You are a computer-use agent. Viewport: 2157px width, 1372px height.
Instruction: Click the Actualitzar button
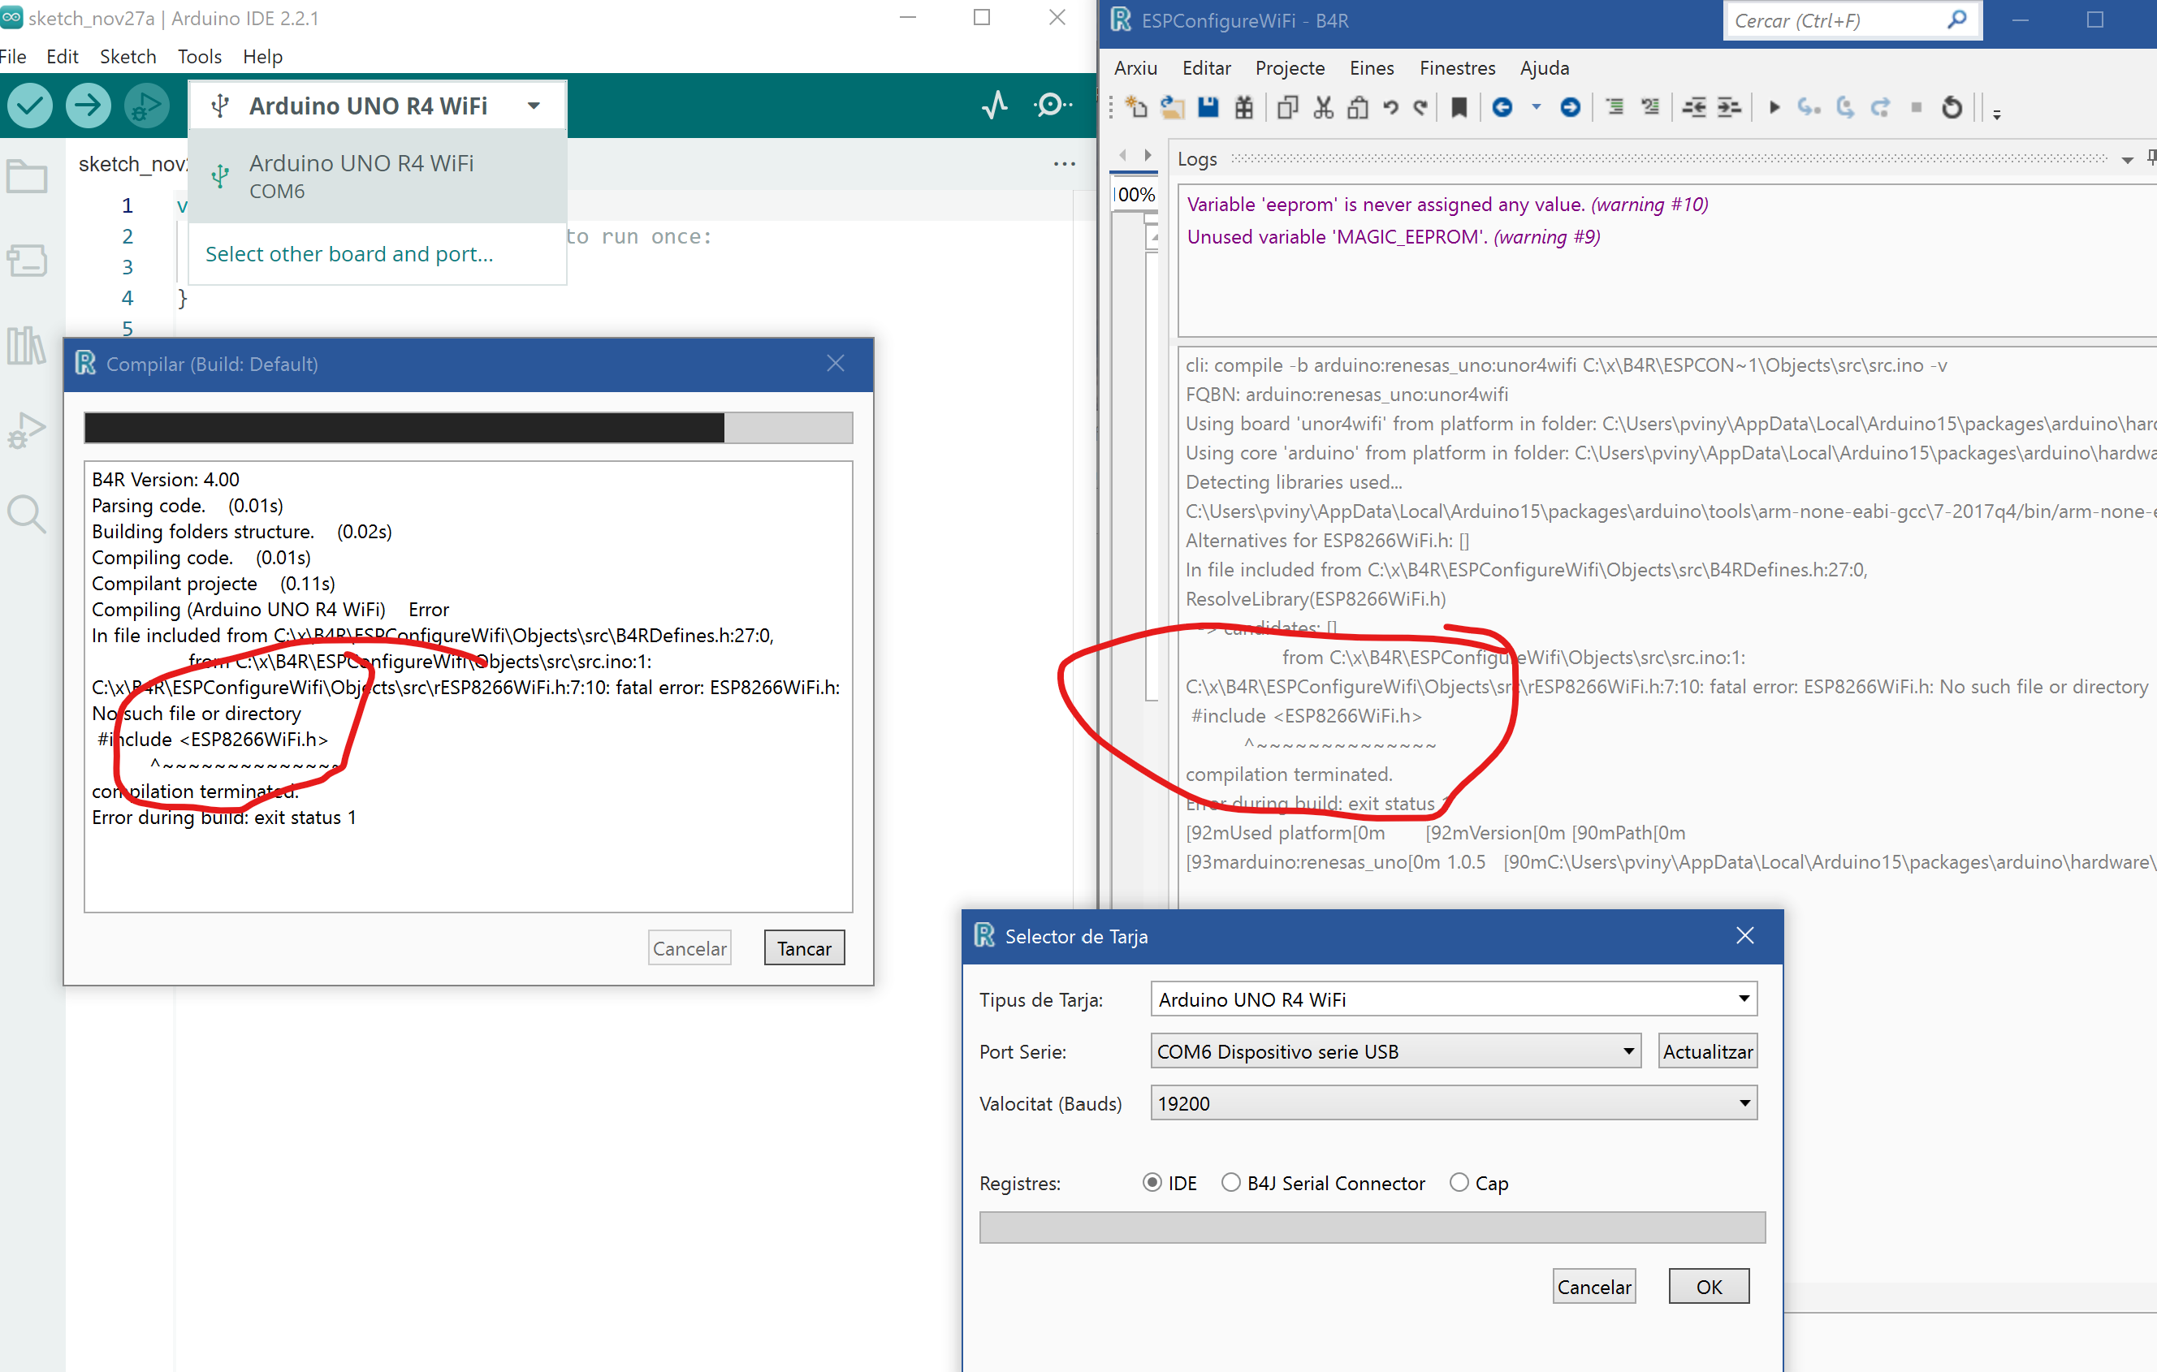1707,1051
